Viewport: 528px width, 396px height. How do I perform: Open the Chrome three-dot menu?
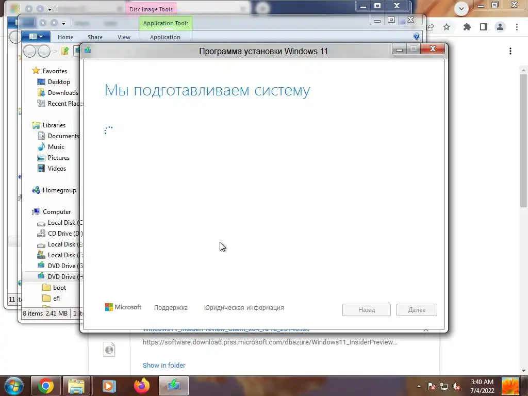pos(517,27)
